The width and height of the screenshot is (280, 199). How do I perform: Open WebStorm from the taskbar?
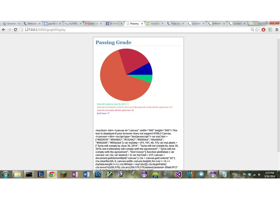point(190,174)
